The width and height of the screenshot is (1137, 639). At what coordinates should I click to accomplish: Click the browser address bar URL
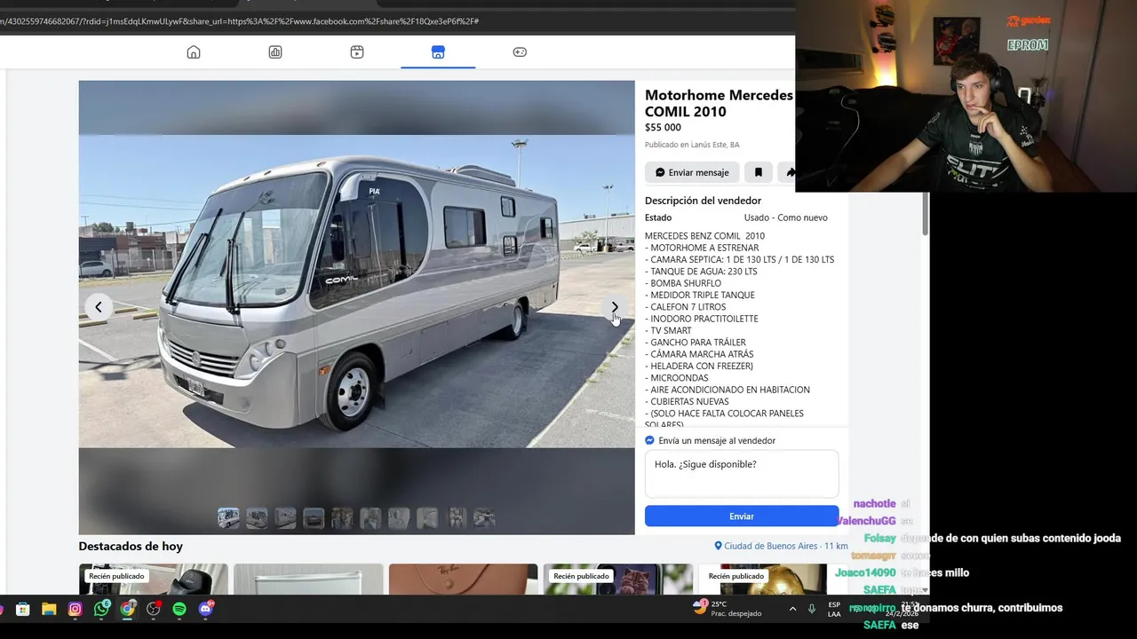pos(240,20)
